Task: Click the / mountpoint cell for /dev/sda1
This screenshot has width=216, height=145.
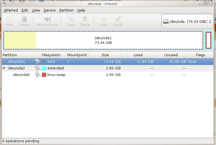Action: pyautogui.click(x=68, y=62)
